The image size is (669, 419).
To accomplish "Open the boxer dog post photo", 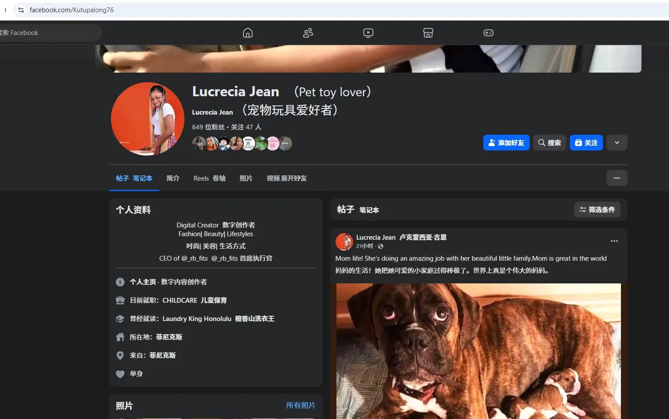I will point(478,351).
